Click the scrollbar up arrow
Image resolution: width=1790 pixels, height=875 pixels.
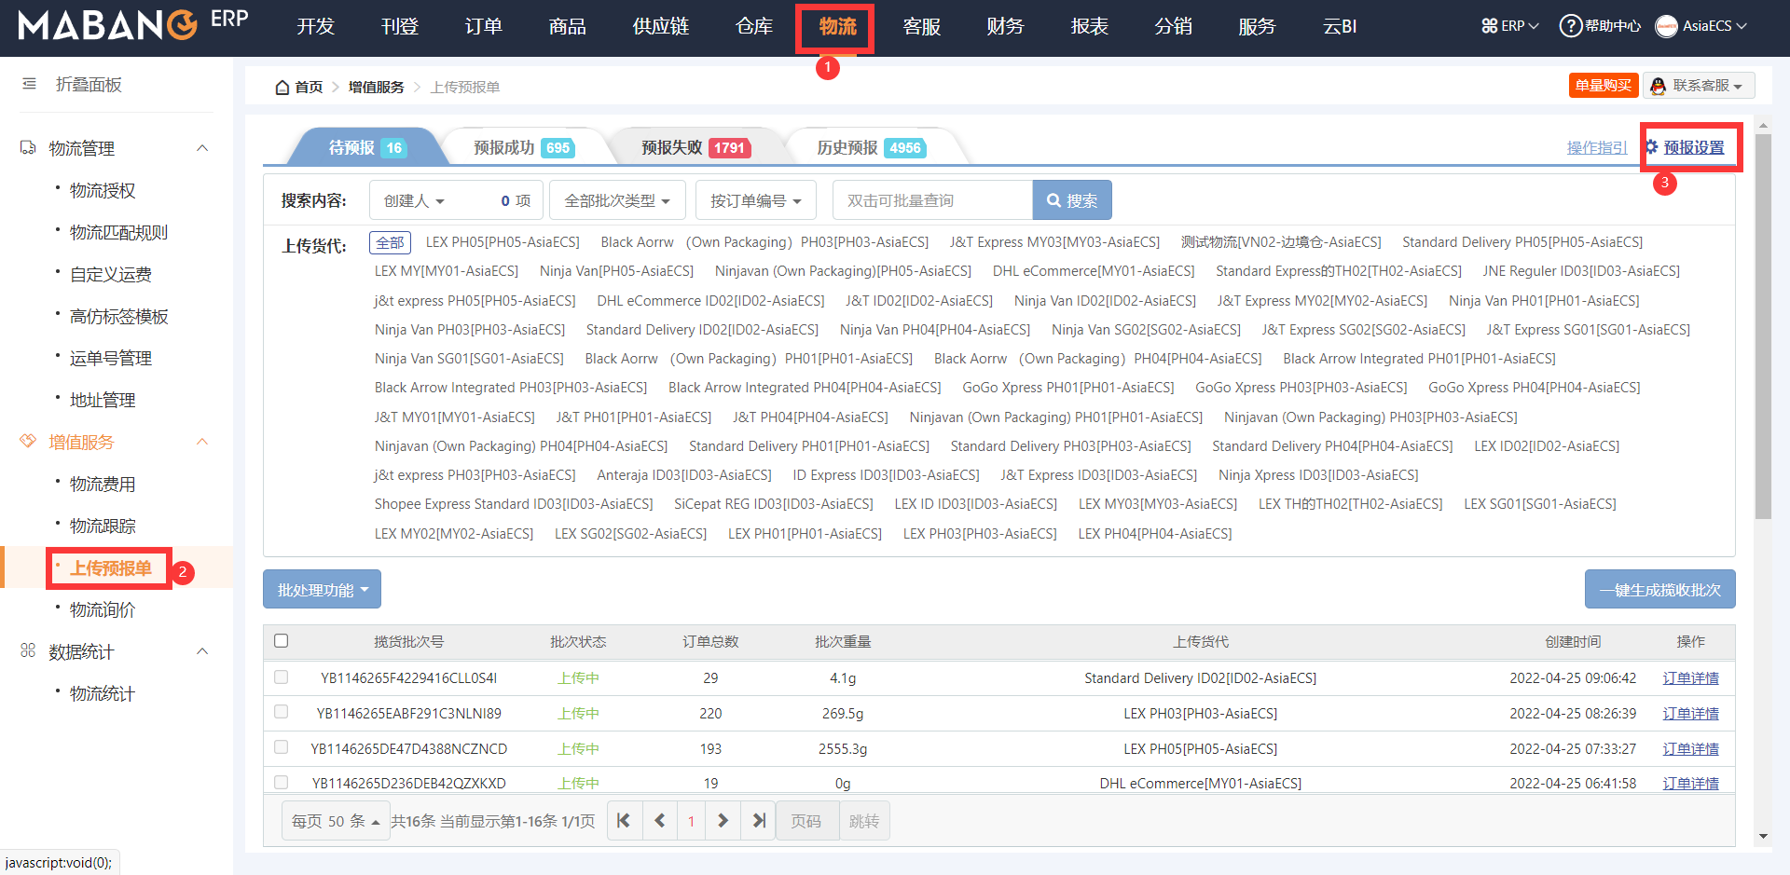1762,125
